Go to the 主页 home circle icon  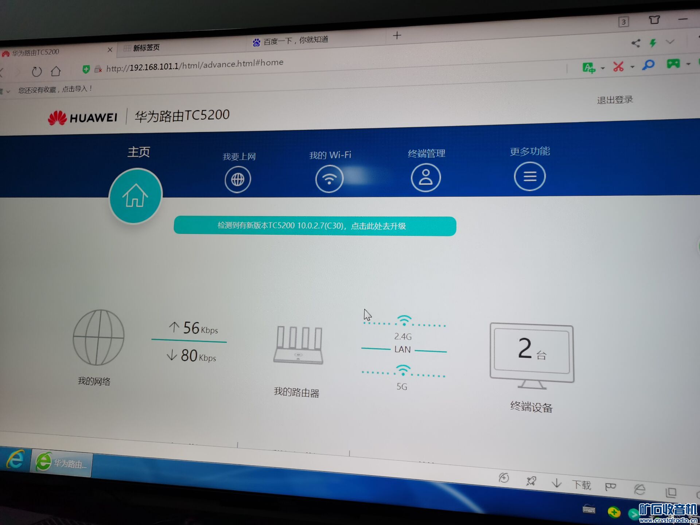[135, 196]
